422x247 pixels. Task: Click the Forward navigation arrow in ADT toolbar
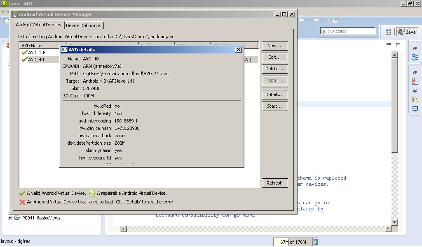pos(316,20)
